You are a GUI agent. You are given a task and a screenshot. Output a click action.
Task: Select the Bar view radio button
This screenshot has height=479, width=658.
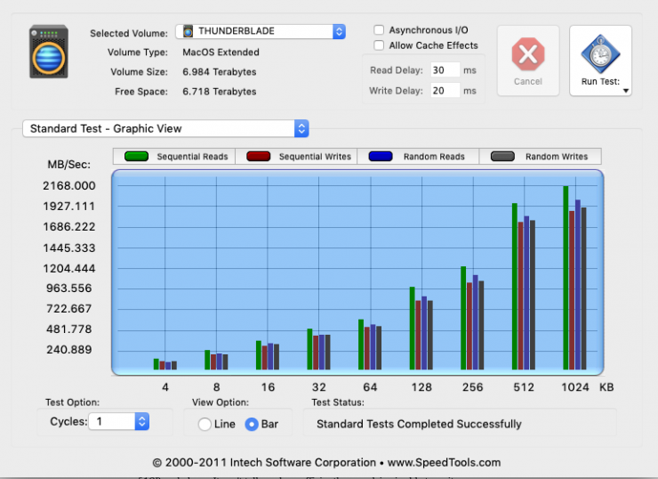click(x=252, y=424)
